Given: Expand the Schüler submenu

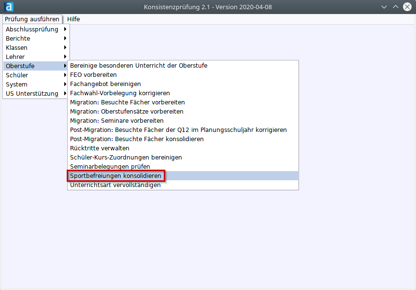Looking at the screenshot, I should tap(36, 75).
